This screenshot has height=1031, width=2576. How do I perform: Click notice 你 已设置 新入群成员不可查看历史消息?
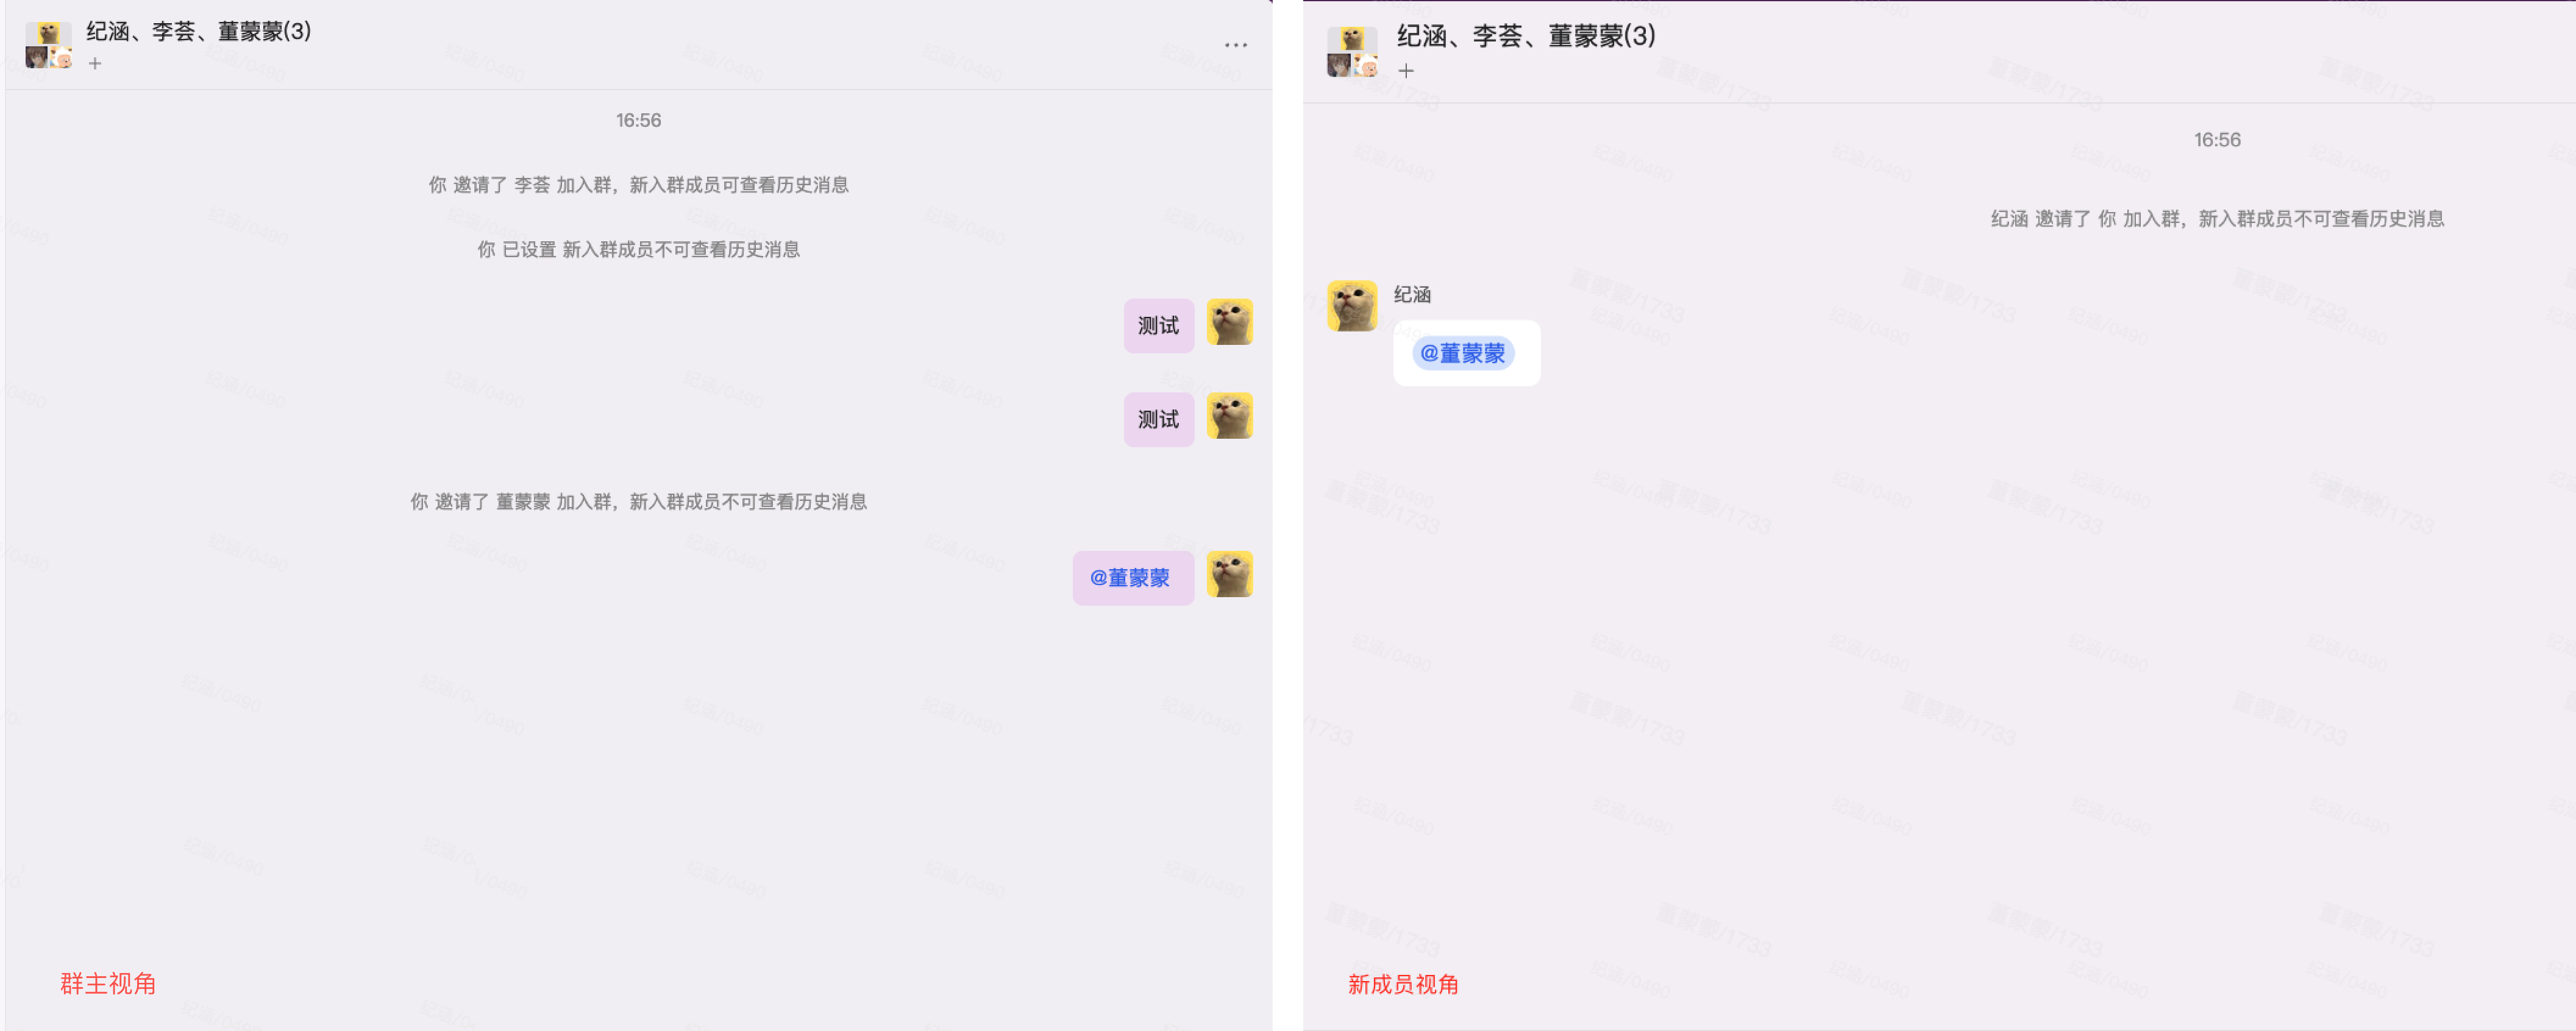pyautogui.click(x=639, y=250)
